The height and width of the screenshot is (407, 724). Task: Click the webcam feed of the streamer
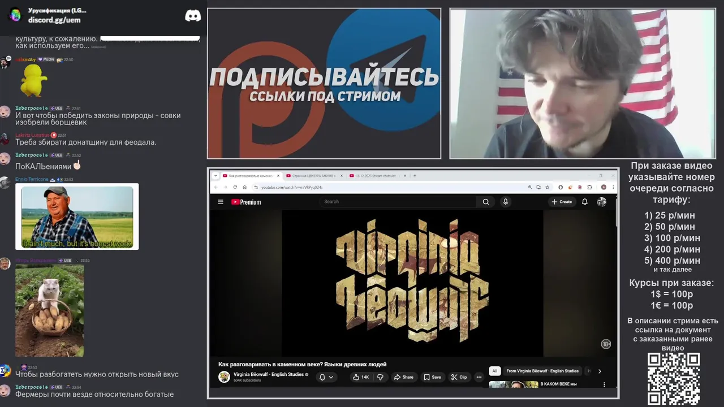pyautogui.click(x=583, y=84)
